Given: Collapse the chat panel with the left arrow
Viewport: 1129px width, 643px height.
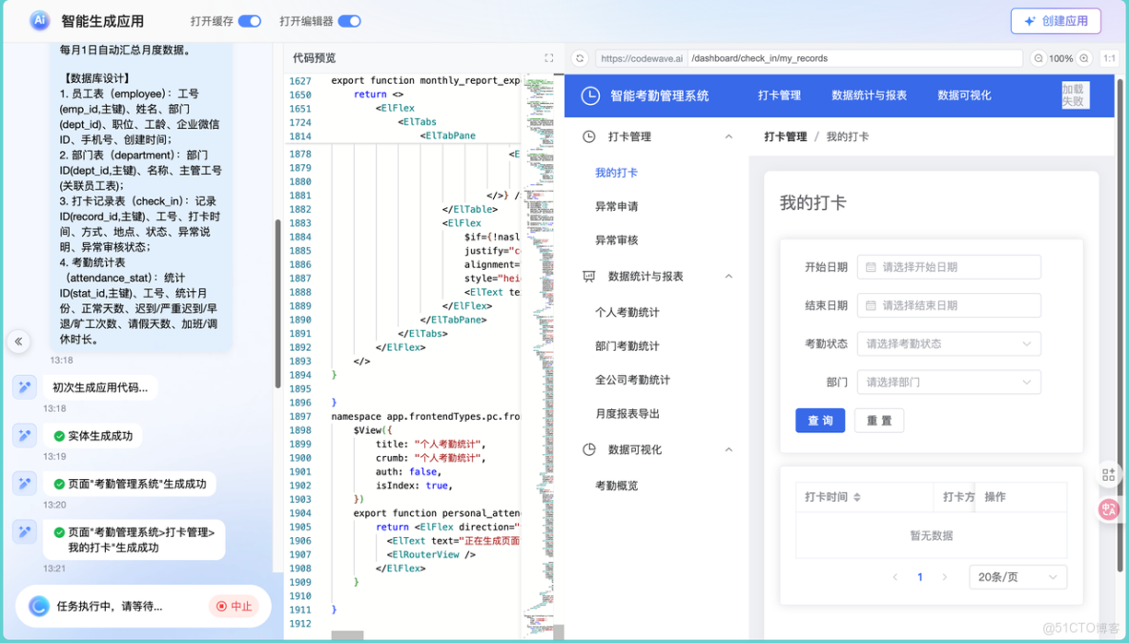Looking at the screenshot, I should (x=18, y=341).
